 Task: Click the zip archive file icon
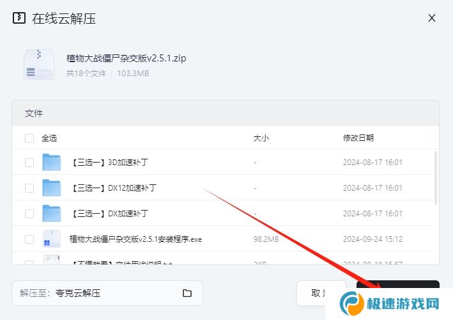(39, 65)
